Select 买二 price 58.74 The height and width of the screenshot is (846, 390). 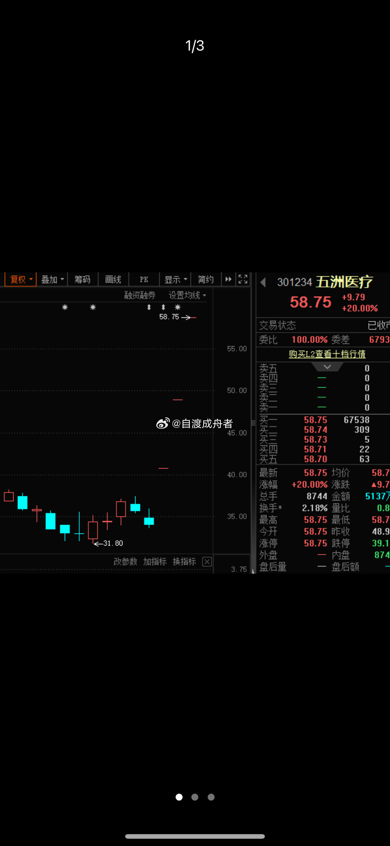316,430
